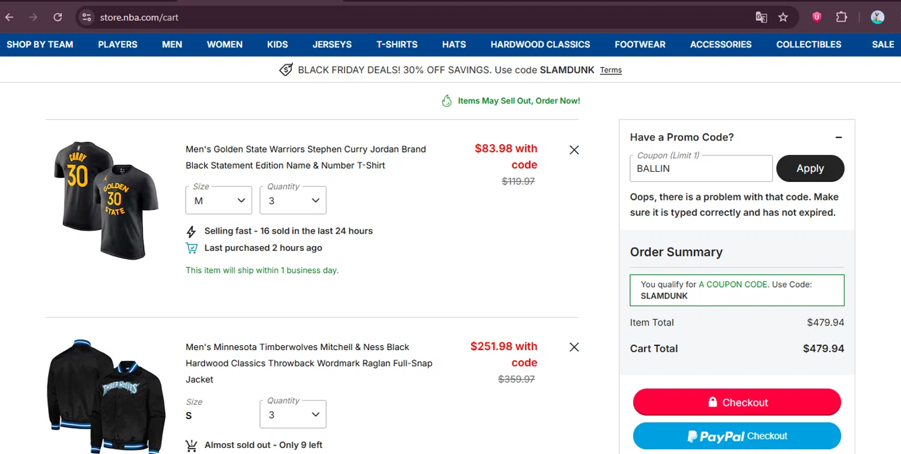Image resolution: width=901 pixels, height=454 pixels.
Task: Open Size dropdown for Curry T-Shirt
Action: 219,201
